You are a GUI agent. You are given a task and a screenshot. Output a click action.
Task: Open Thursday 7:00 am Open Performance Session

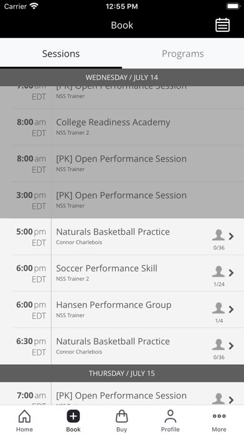(122, 394)
